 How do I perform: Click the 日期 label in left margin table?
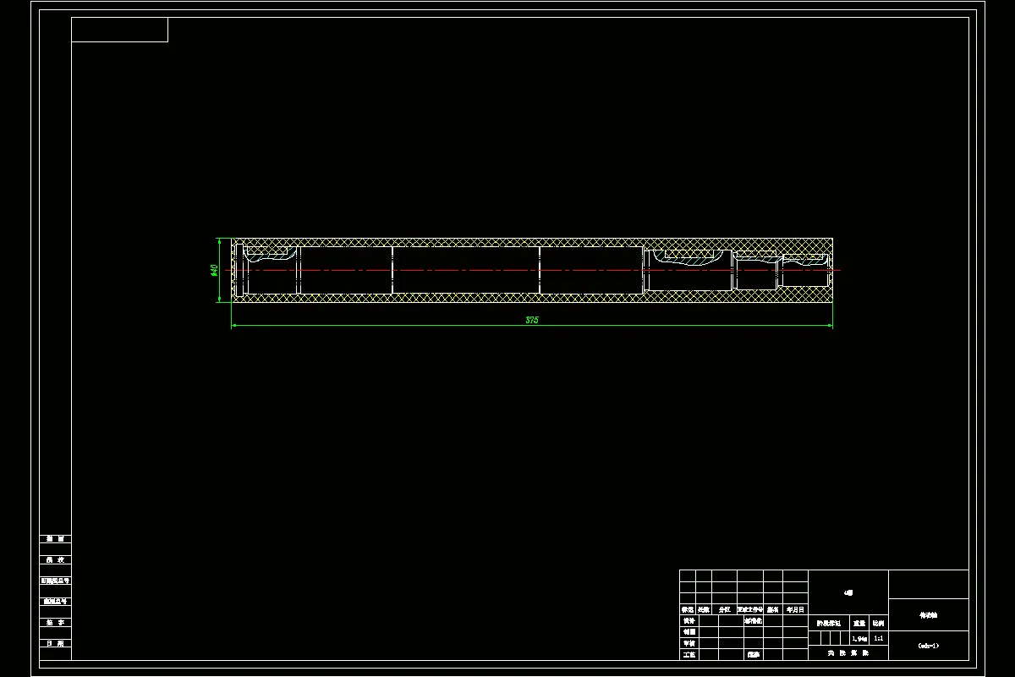[55, 643]
